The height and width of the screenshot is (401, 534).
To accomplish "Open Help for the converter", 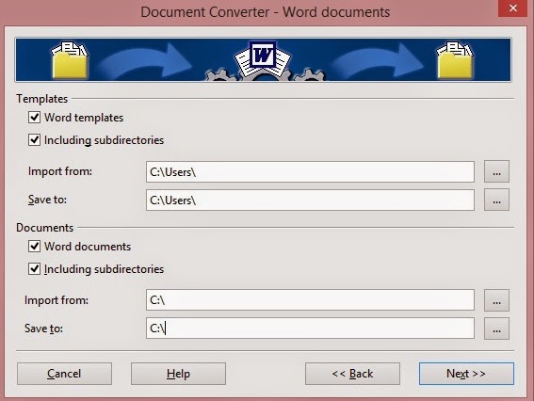I will (x=178, y=374).
